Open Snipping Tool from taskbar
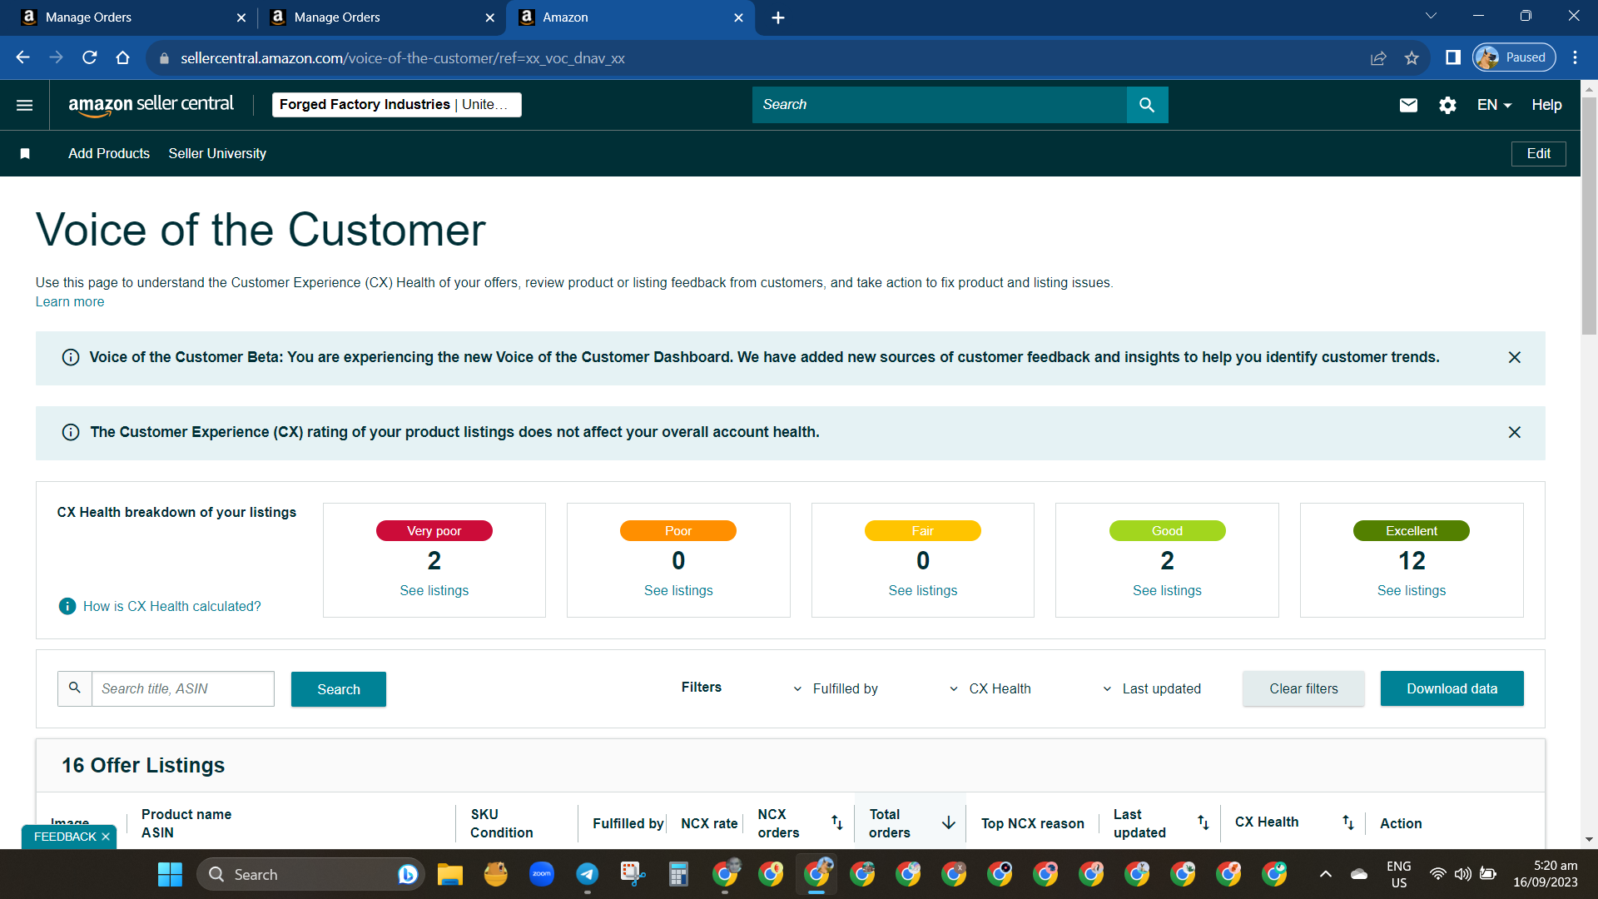Viewport: 1598px width, 899px height. coord(633,874)
